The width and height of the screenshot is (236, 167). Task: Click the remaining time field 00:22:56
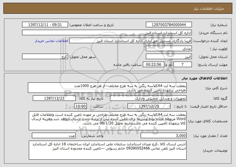153,64
